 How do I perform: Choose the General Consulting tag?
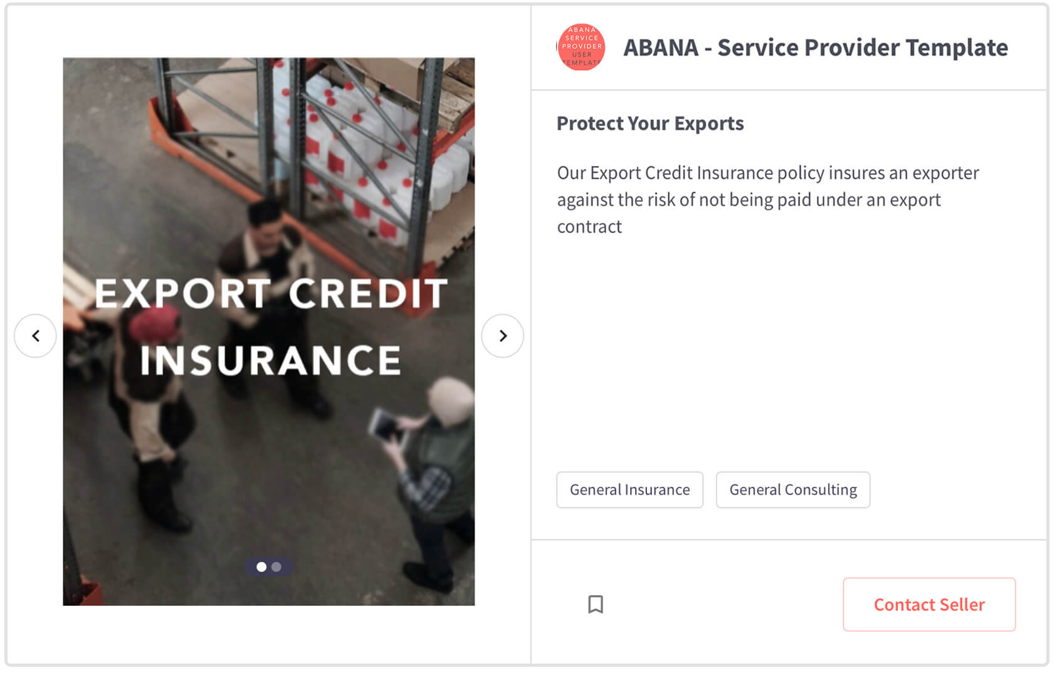pyautogui.click(x=793, y=489)
